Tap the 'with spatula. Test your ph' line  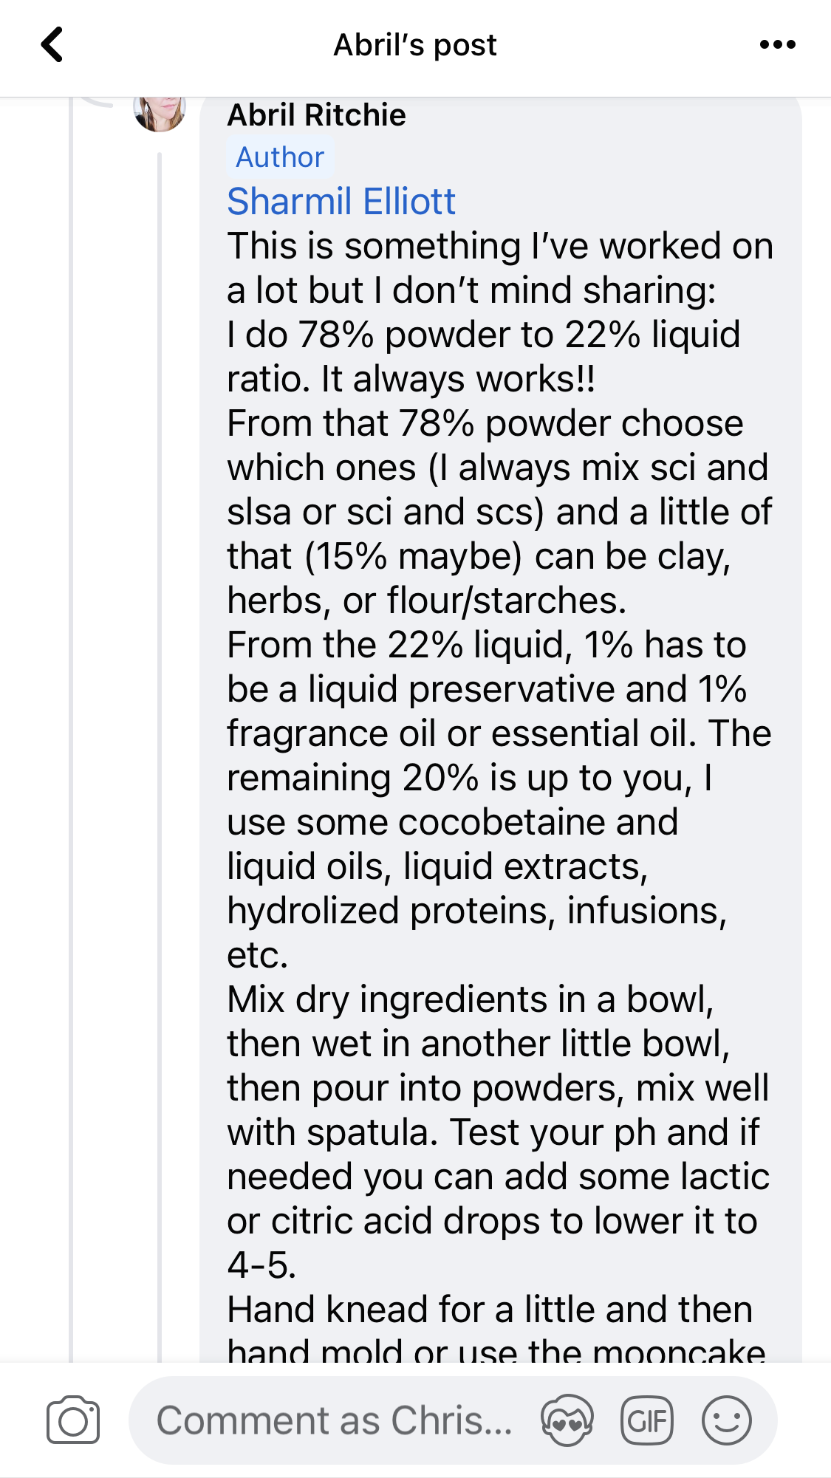(493, 1132)
